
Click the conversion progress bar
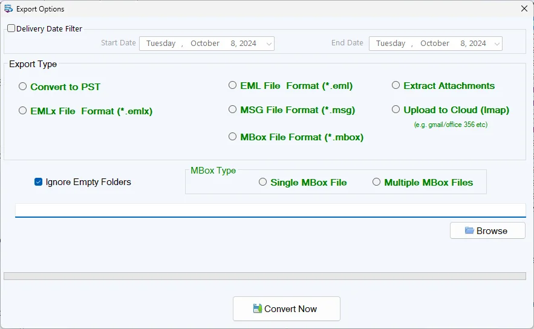(265, 276)
